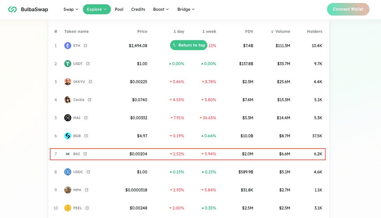Click BAI price $0.00204
The height and width of the screenshot is (218, 381).
pos(138,154)
